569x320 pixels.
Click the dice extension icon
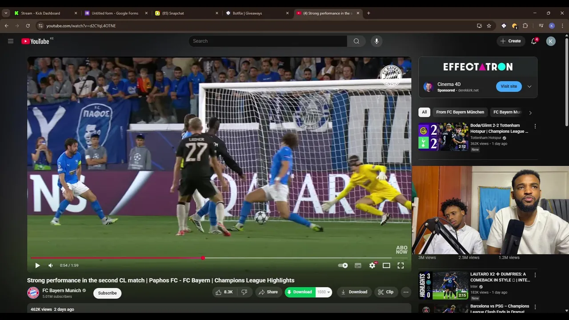pyautogui.click(x=504, y=26)
